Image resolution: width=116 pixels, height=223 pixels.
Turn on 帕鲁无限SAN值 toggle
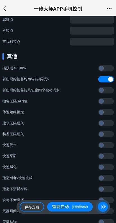click(106, 101)
